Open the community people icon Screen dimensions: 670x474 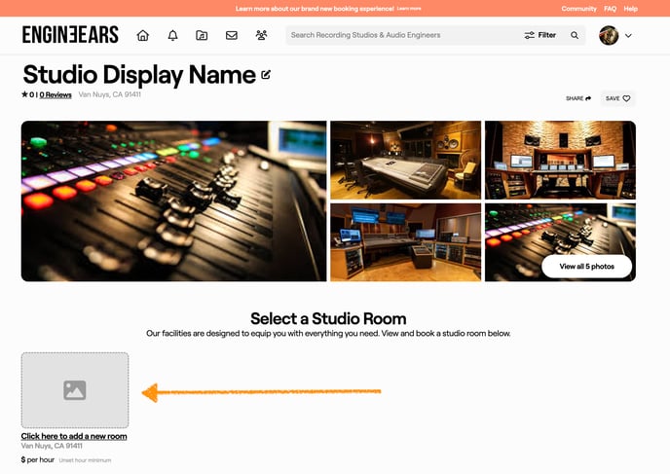261,35
